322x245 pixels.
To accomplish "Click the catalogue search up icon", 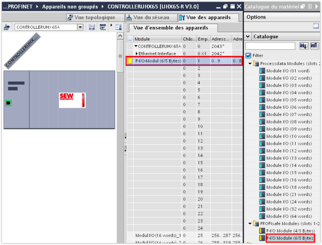I will coord(314,46).
